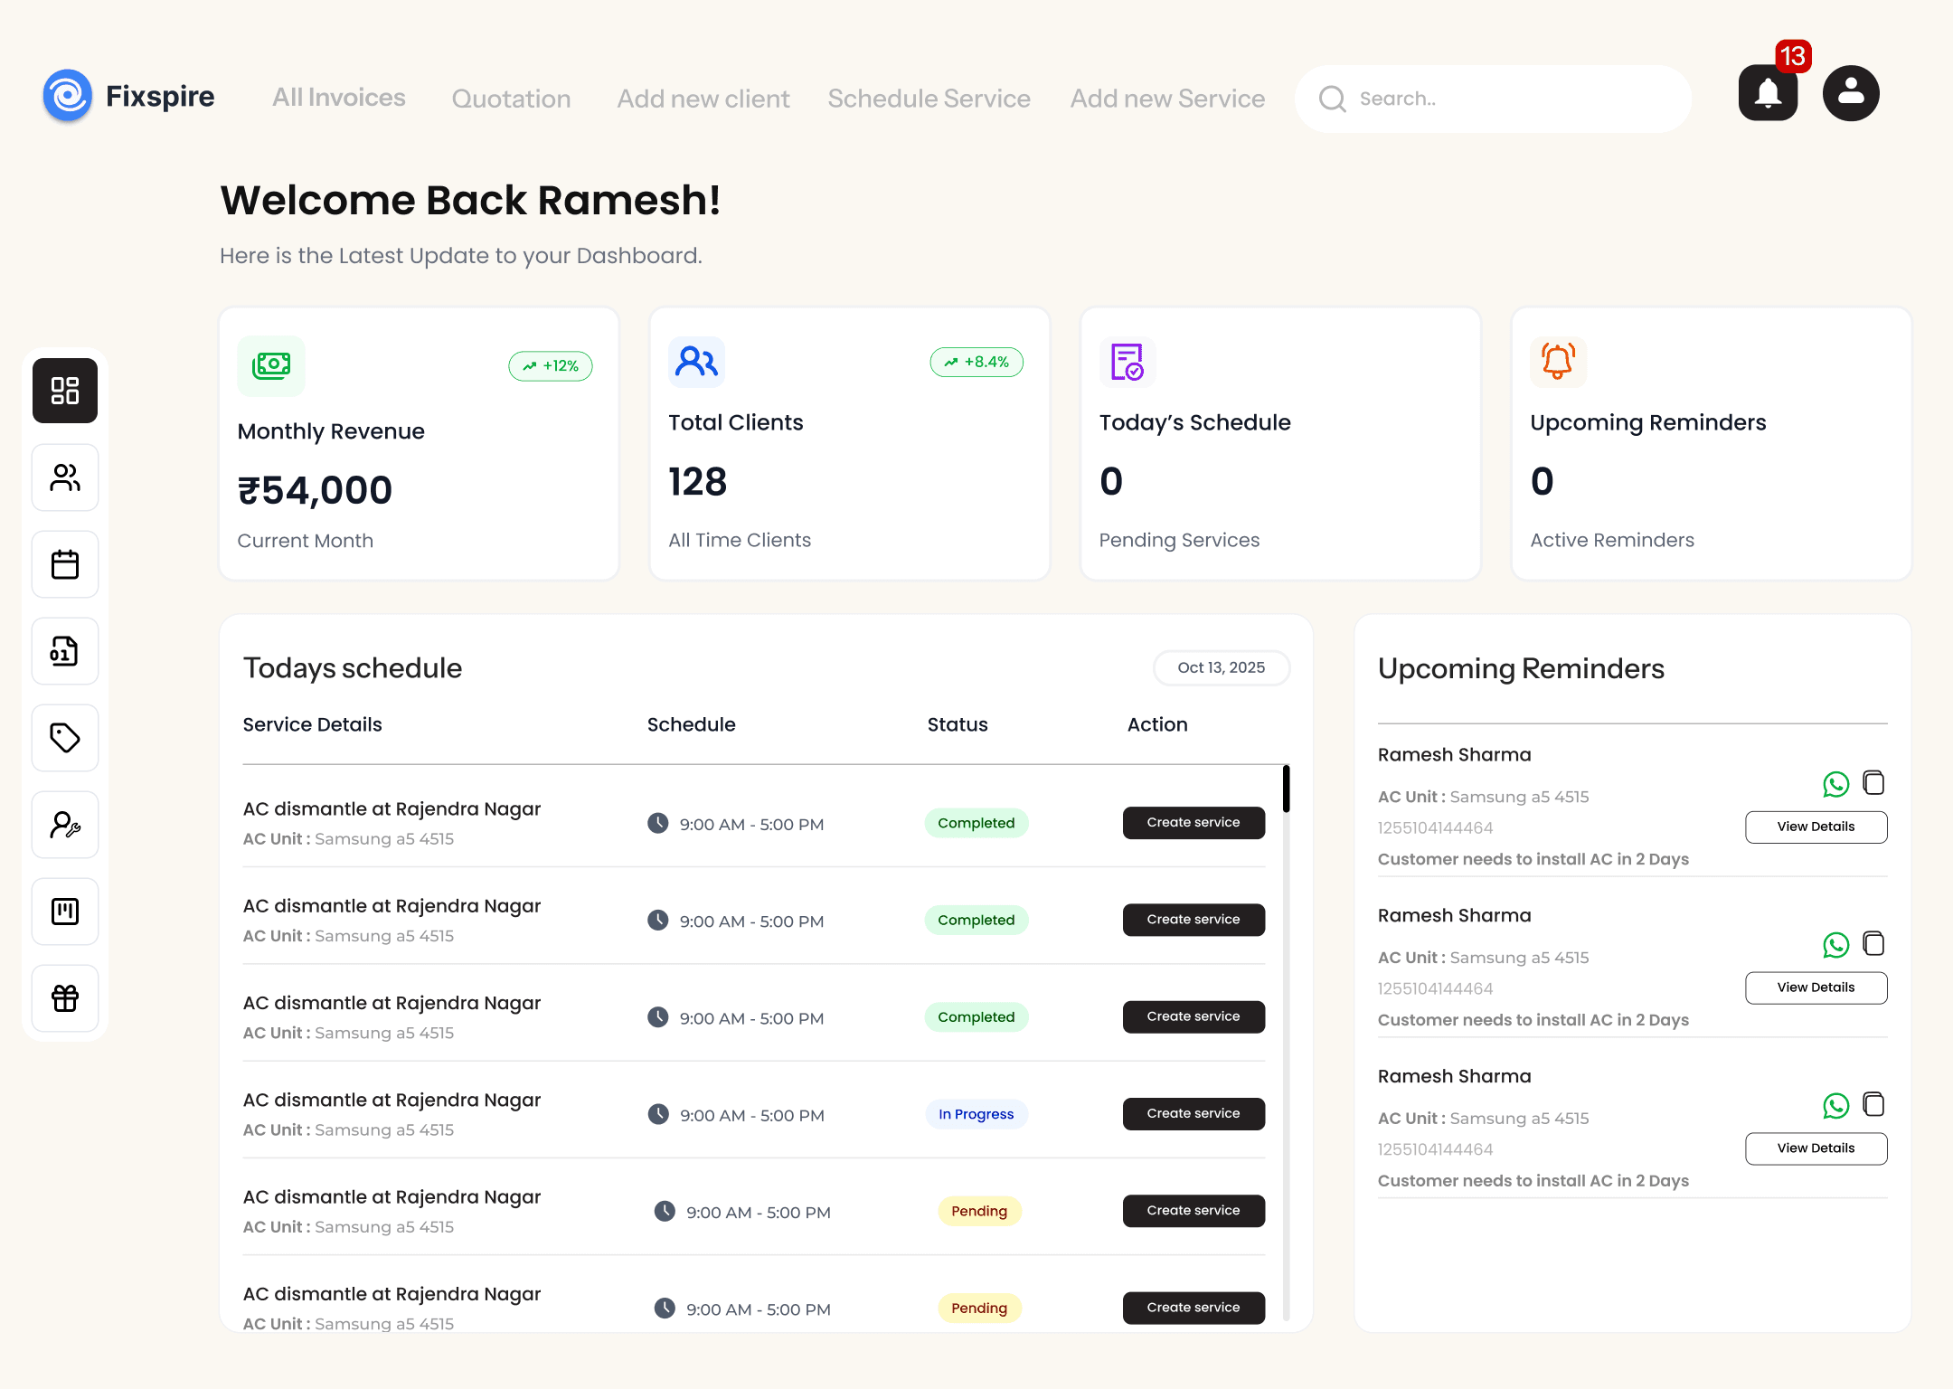Click View Details on the first reminder
This screenshot has height=1389, width=1953.
tap(1816, 827)
